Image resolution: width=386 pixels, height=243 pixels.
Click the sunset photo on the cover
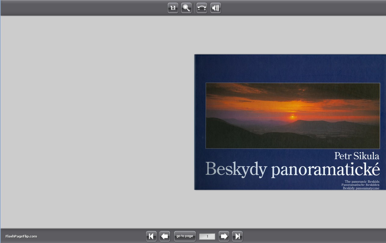(x=293, y=116)
